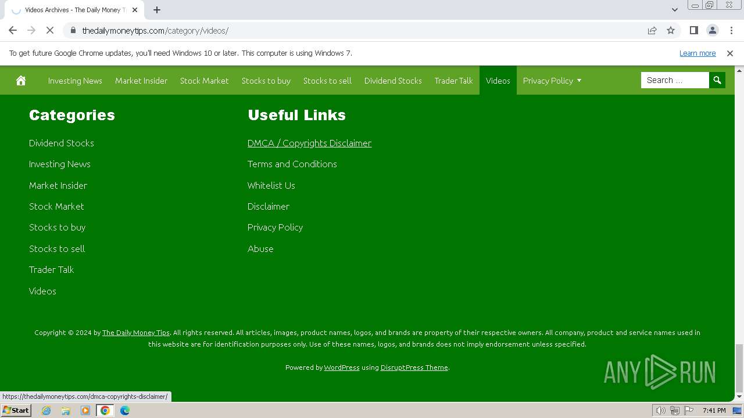The width and height of the screenshot is (744, 418).
Task: Open Trader Talk in the nav menu
Action: (453, 81)
